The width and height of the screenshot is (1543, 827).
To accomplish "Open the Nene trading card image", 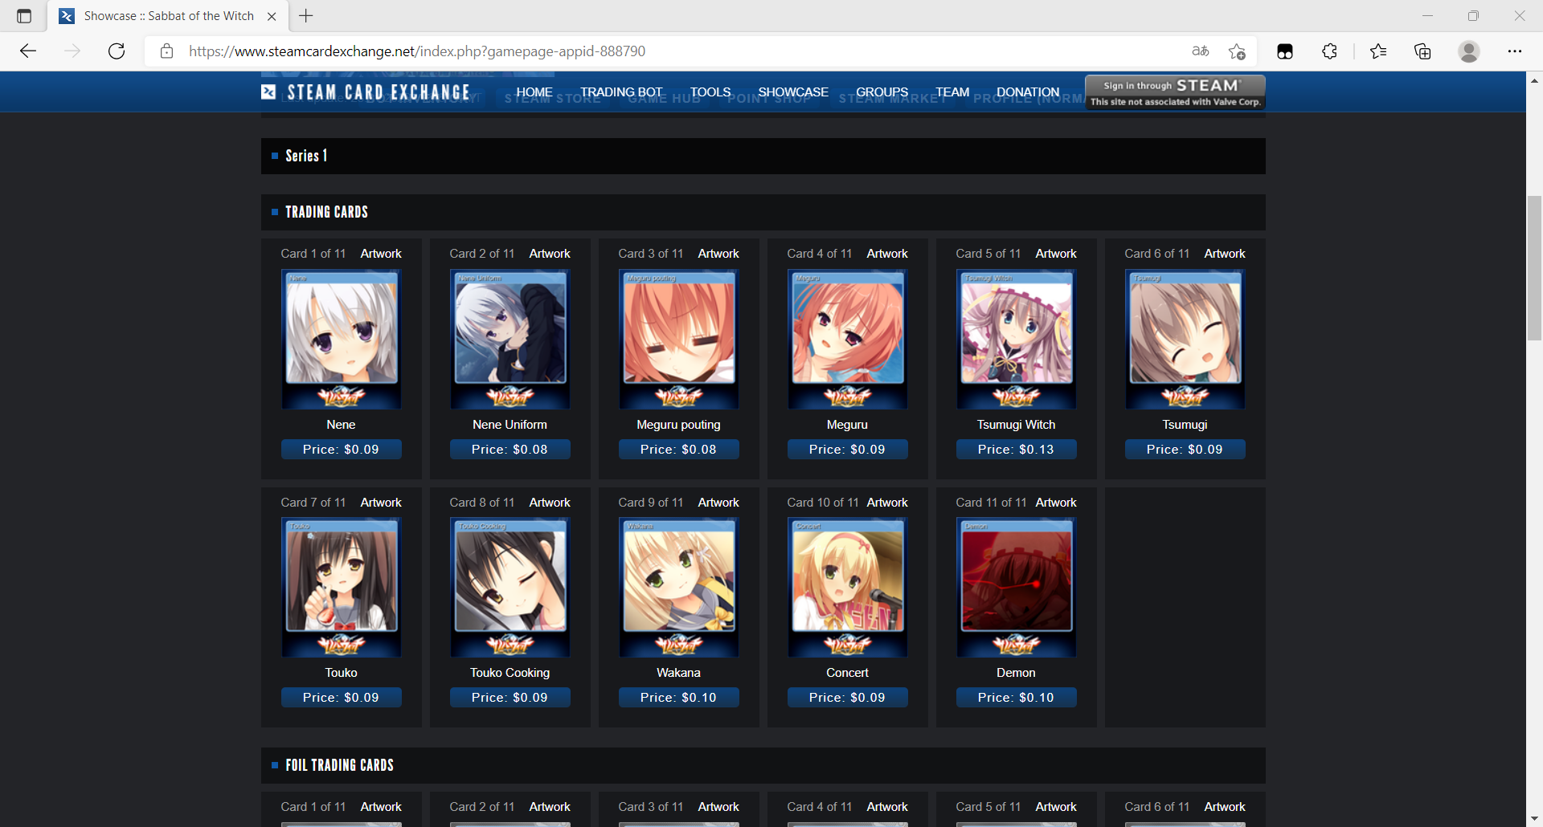I will tap(342, 339).
